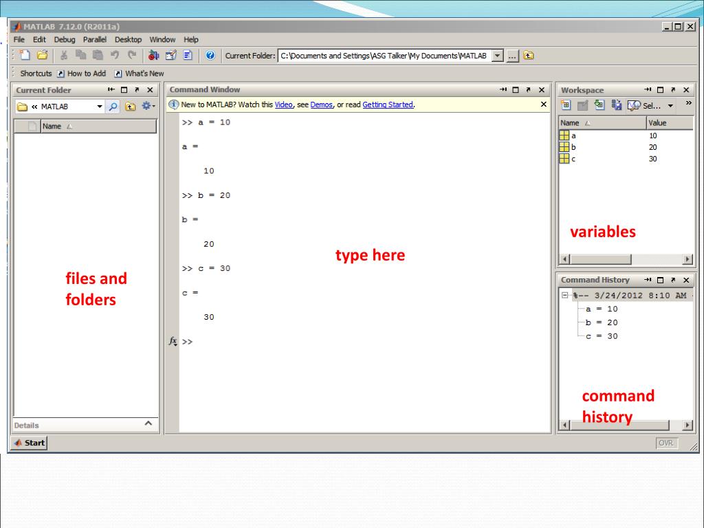This screenshot has width=704, height=528.
Task: Click the browse for folder ellipsis button
Action: [512, 56]
